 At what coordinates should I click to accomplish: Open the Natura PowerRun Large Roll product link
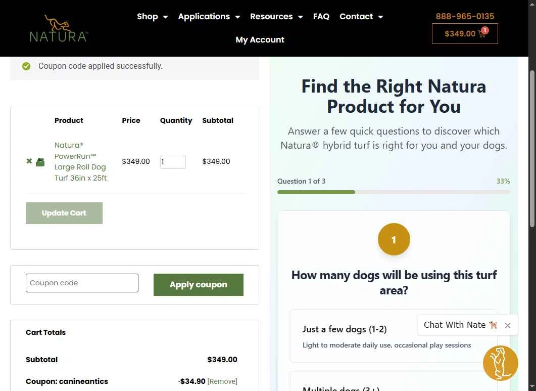(x=80, y=161)
